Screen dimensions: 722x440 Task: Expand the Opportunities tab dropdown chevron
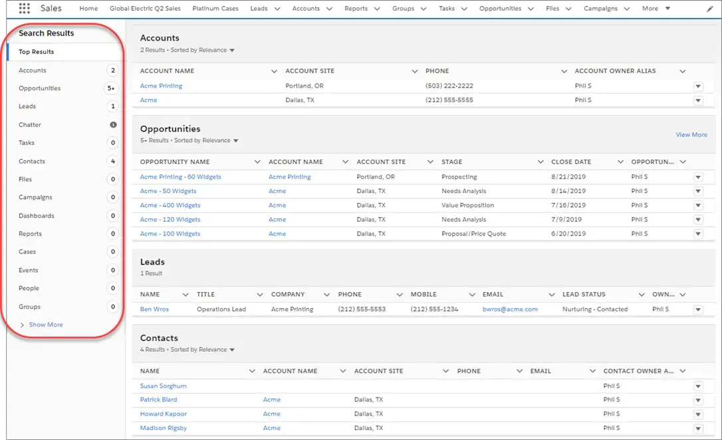531,9
